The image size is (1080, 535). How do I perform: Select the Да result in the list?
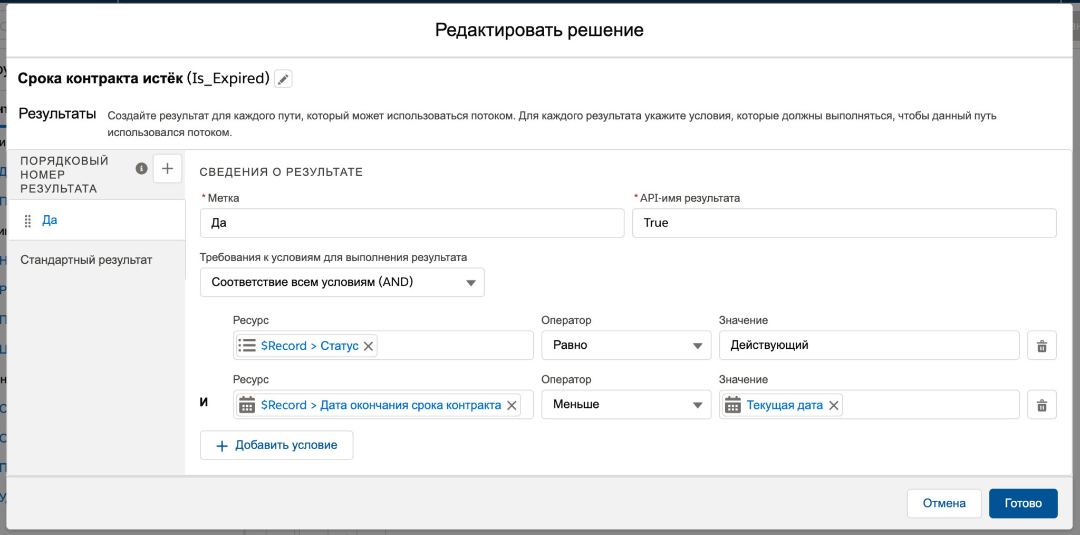click(97, 220)
